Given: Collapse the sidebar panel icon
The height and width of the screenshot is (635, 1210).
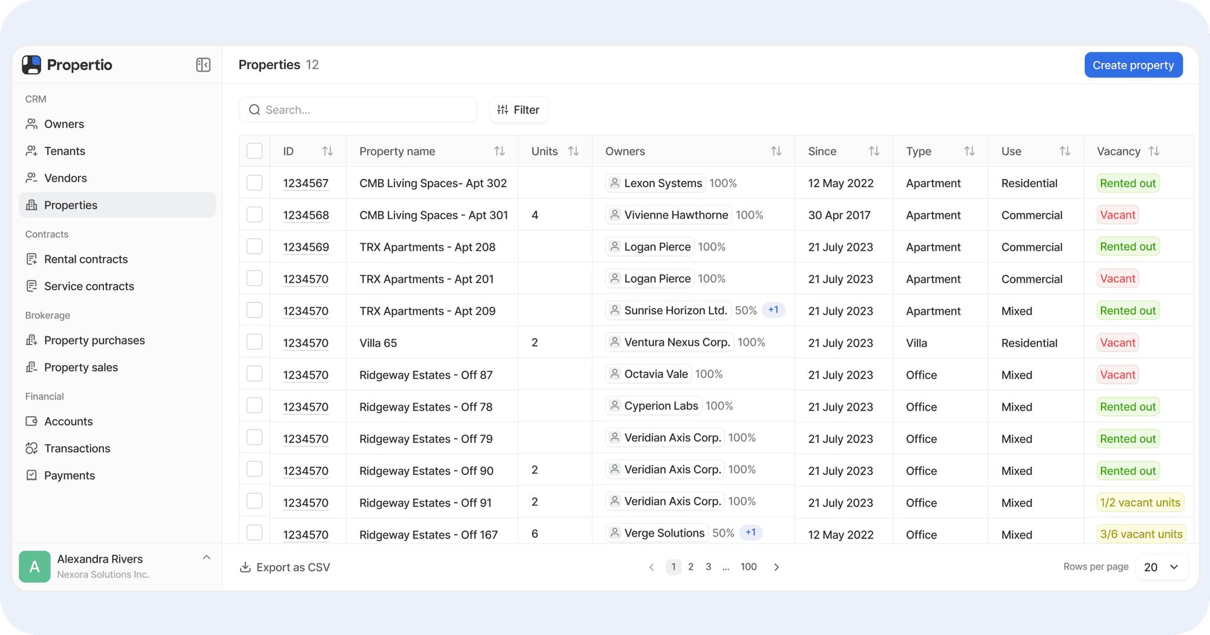Looking at the screenshot, I should pos(203,65).
